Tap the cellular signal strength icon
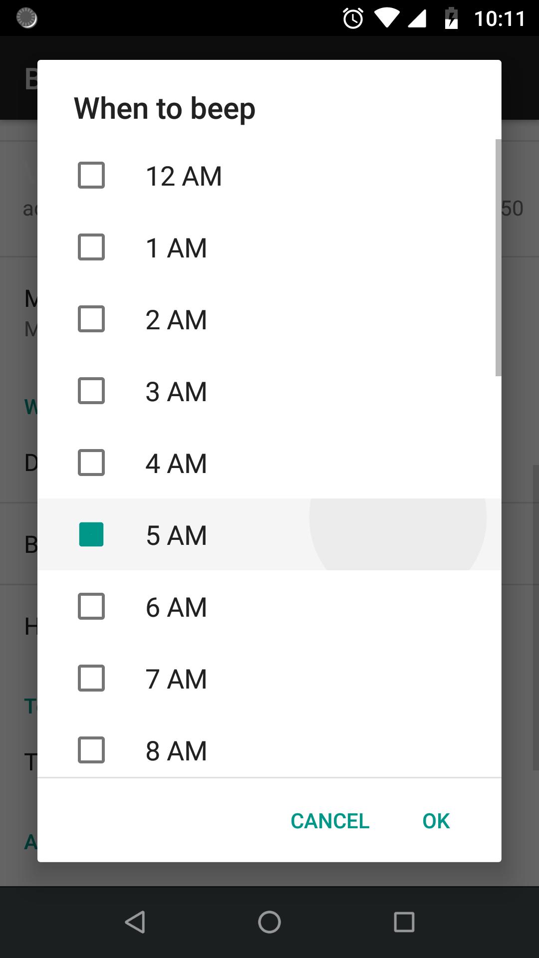This screenshot has width=539, height=958. (x=417, y=19)
